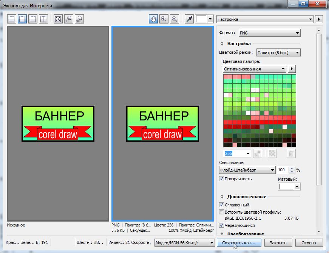Select four previews layout icon

point(43,19)
